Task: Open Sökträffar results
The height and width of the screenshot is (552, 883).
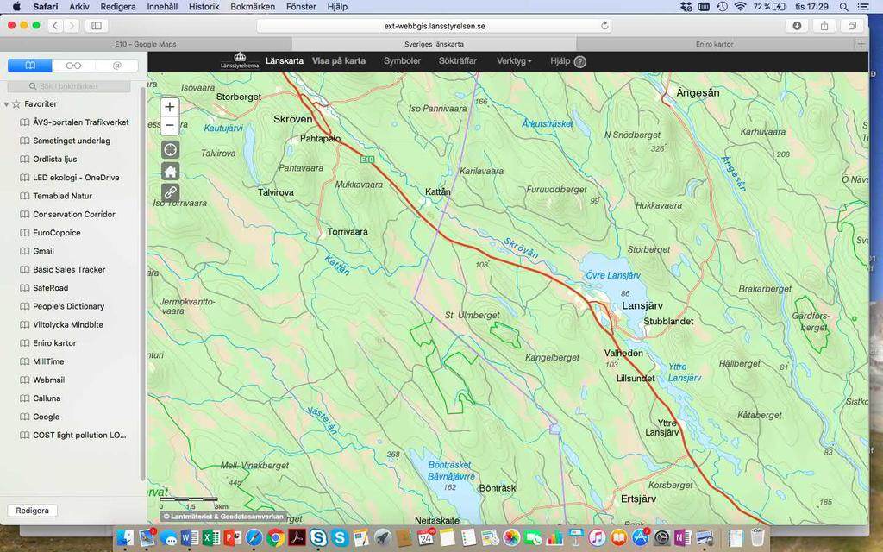Action: coord(458,61)
